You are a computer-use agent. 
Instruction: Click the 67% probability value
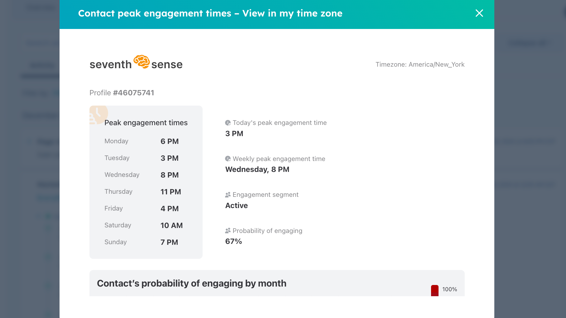(x=233, y=241)
